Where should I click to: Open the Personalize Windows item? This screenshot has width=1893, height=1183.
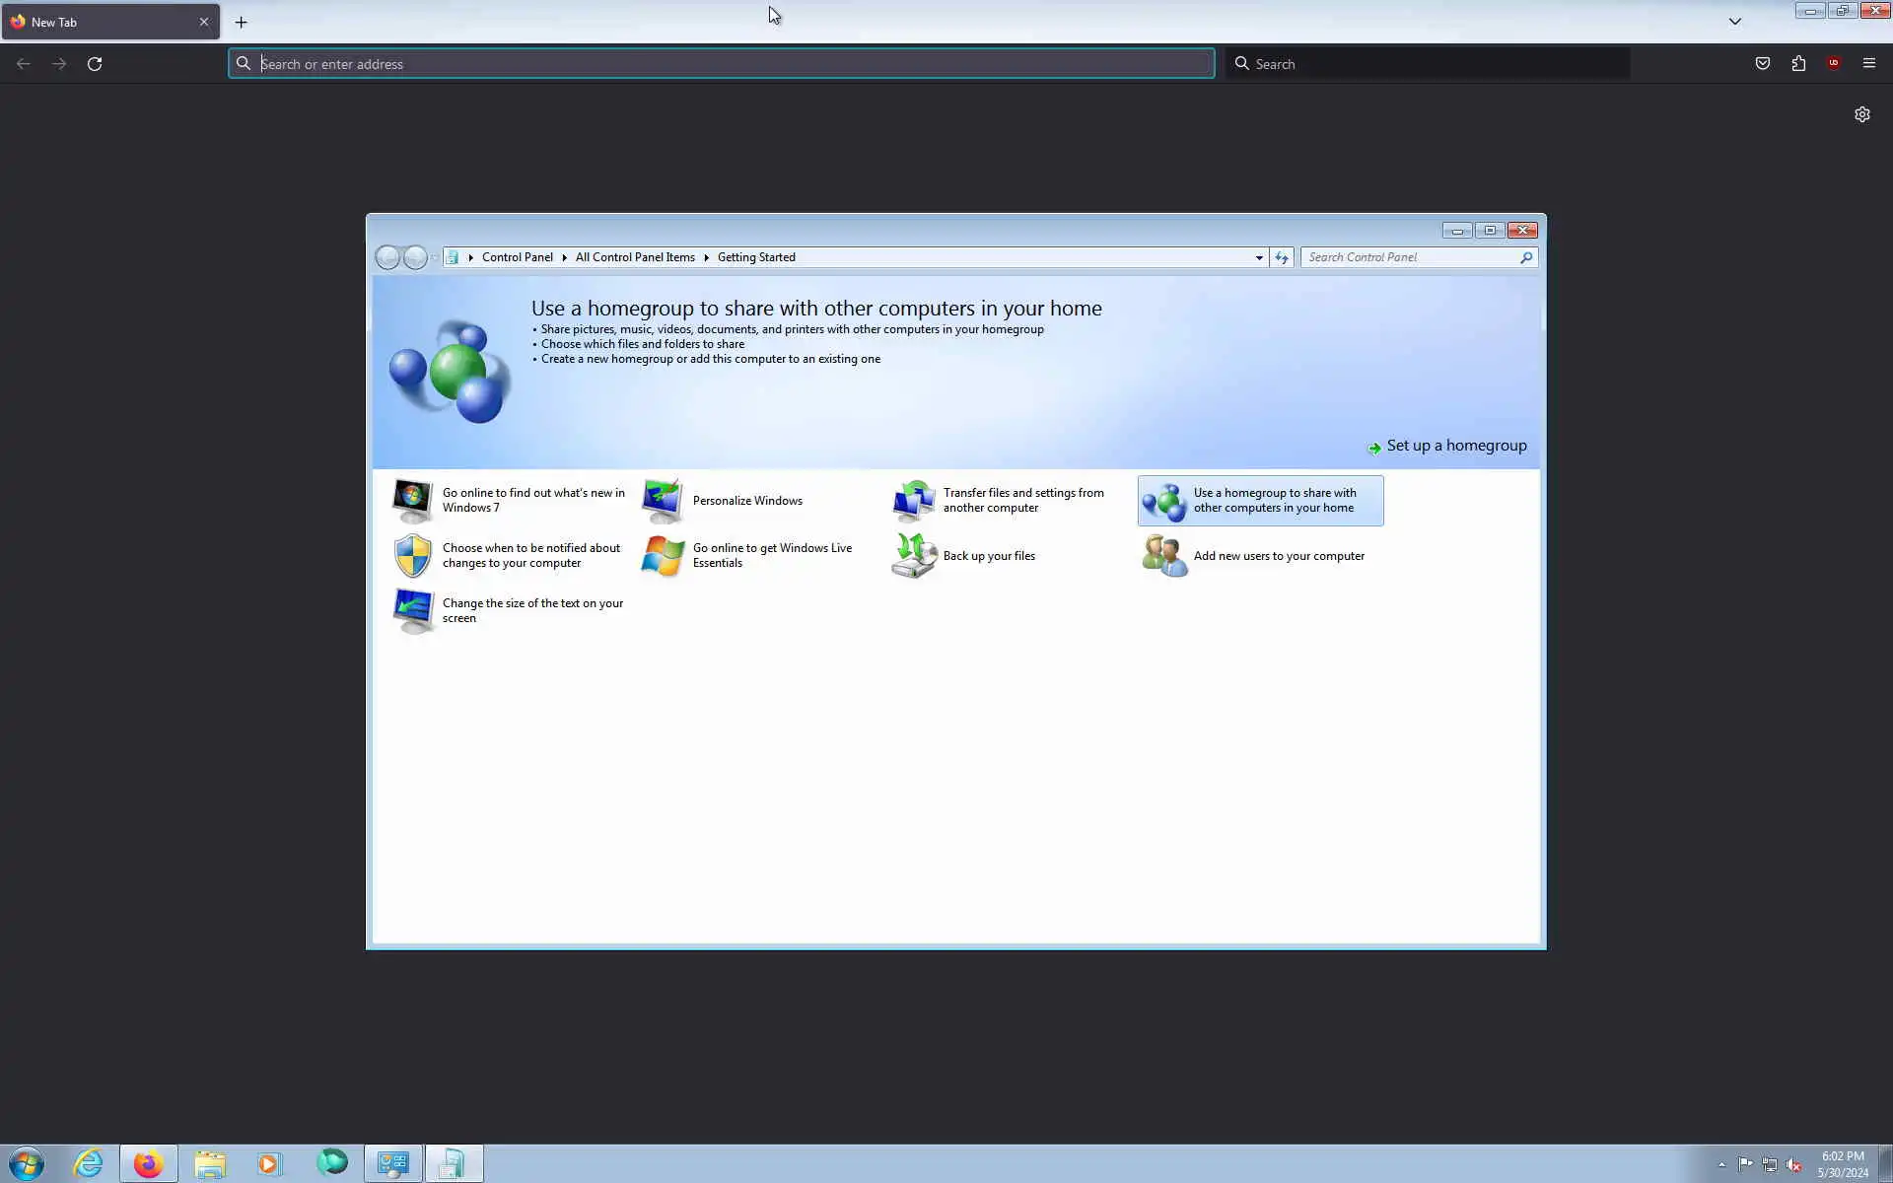746,501
